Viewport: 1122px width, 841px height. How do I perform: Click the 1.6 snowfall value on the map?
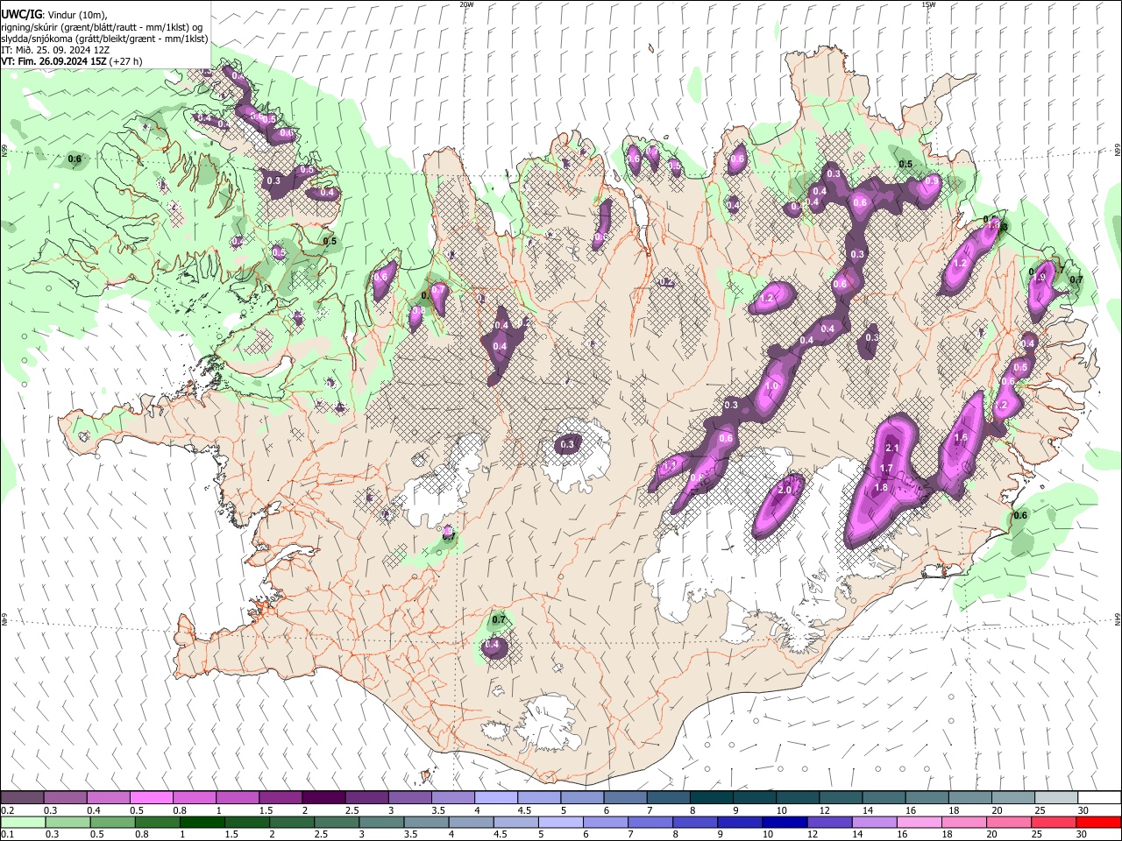960,438
